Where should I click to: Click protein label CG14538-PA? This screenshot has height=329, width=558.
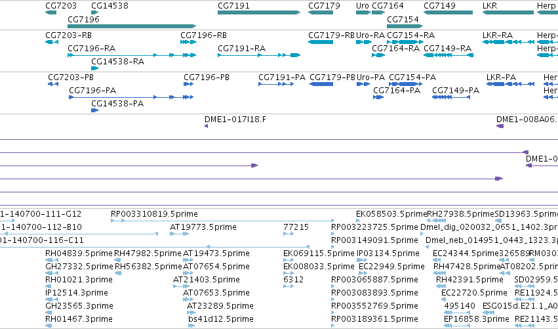pyautogui.click(x=117, y=104)
